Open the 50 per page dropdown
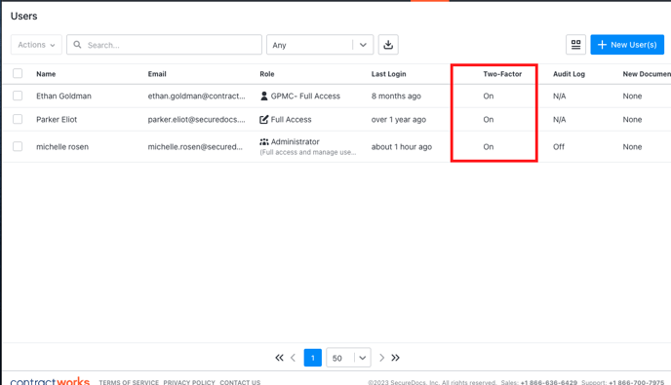This screenshot has height=385, width=671. (348, 358)
